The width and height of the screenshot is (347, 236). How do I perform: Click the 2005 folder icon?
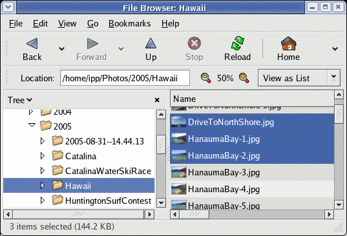[x=46, y=126]
